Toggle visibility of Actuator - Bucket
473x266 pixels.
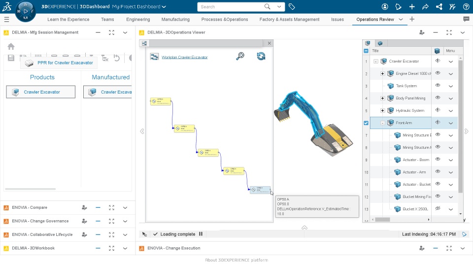(438, 184)
